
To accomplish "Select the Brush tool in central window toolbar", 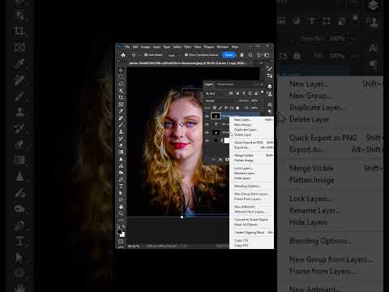I will coord(121,125).
